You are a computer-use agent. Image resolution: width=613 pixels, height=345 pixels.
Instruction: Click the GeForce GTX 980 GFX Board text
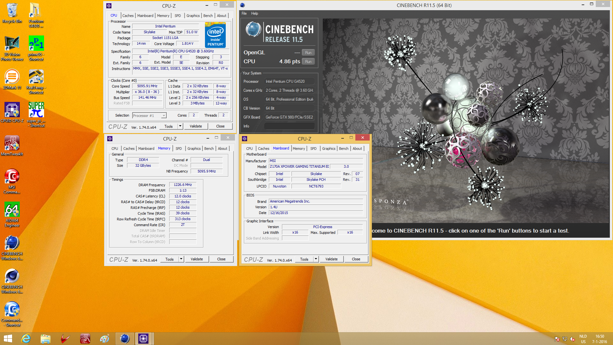(x=289, y=117)
